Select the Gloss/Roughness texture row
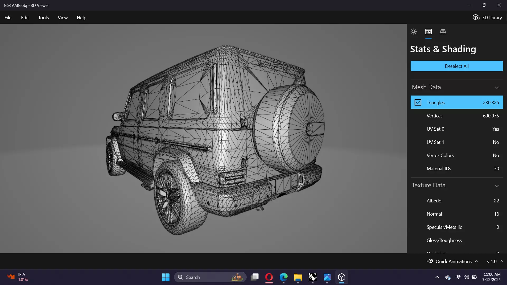507x285 pixels. tap(457, 240)
